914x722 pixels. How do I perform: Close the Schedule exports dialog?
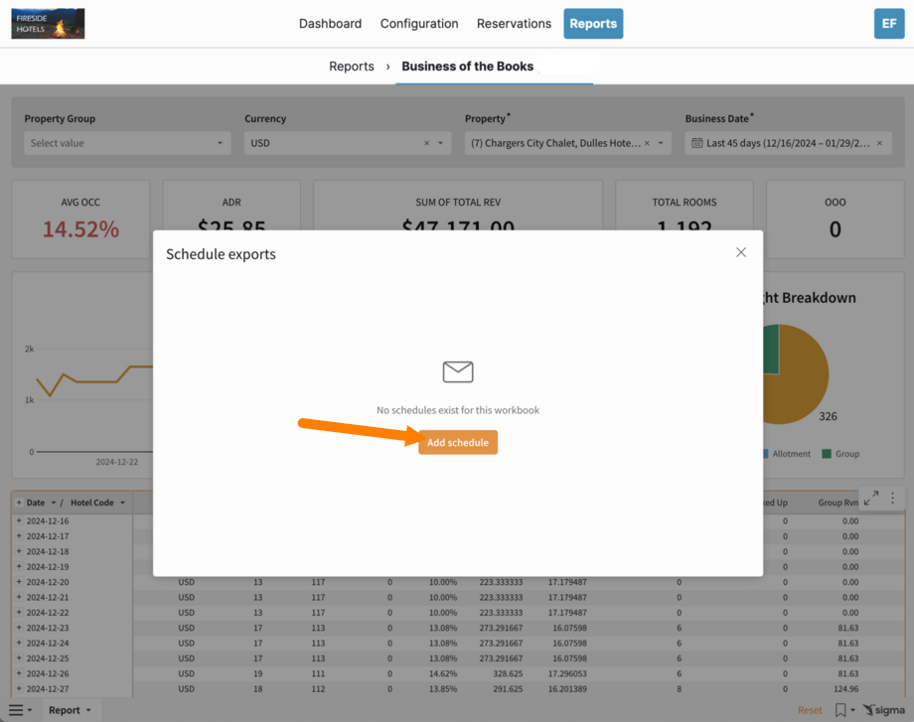pyautogui.click(x=741, y=252)
